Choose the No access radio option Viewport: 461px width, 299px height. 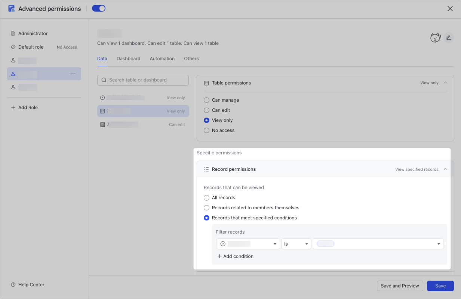(206, 130)
